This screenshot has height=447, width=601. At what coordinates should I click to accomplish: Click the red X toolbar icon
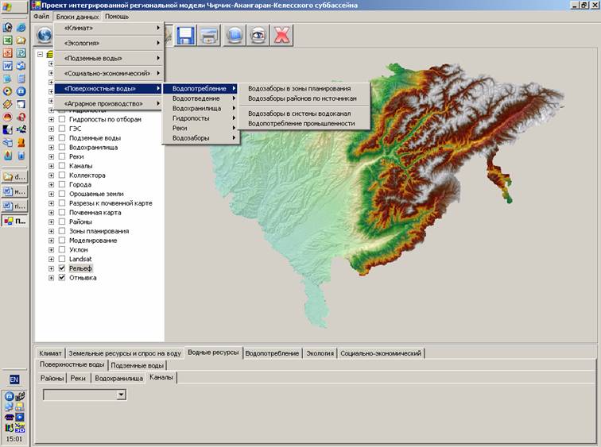(x=281, y=36)
